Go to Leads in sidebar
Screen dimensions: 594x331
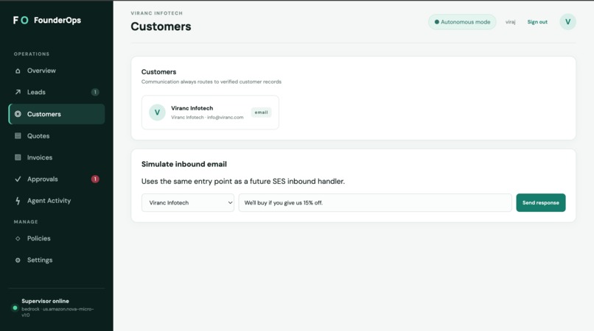pos(57,92)
